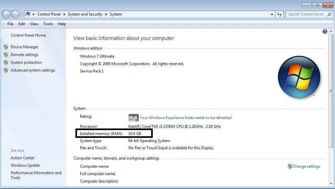Click the Forward navigation arrow button
This screenshot has width=335, height=189.
[15, 14]
